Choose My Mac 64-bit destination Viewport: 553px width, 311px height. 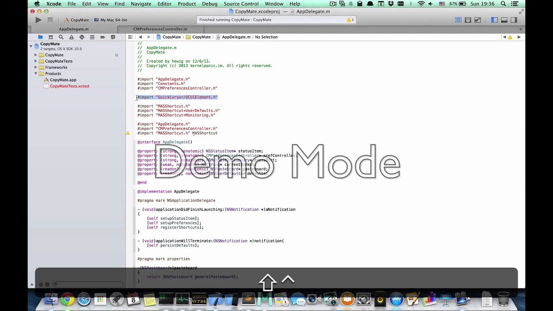[111, 20]
